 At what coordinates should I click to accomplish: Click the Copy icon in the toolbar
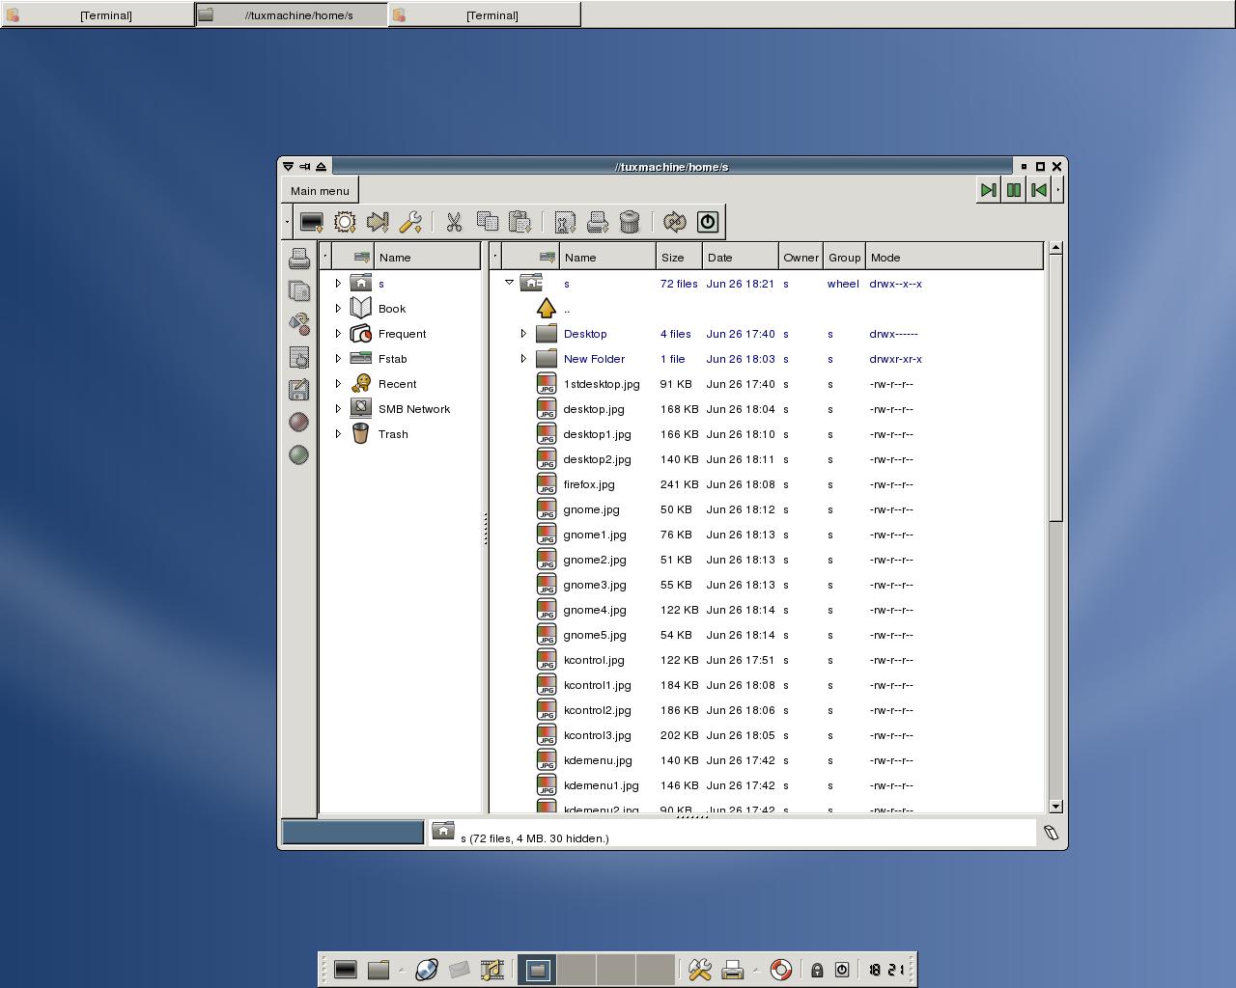tap(488, 222)
